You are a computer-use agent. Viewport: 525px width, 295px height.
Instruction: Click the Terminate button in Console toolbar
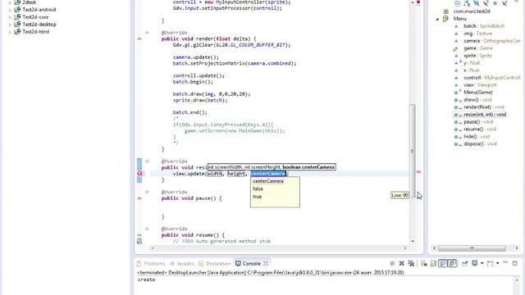click(392, 264)
